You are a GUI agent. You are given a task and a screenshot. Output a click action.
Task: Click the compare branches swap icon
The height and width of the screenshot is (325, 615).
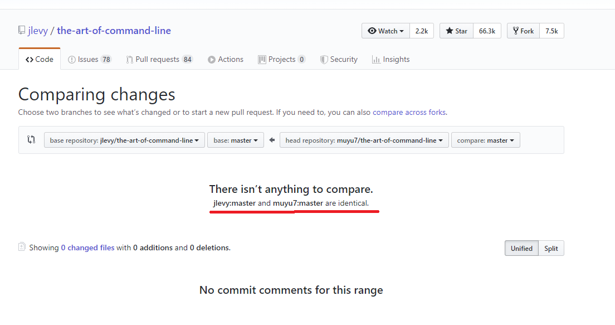[x=31, y=140]
